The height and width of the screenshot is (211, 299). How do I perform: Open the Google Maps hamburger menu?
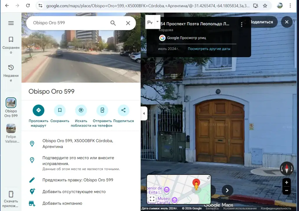pos(11,23)
